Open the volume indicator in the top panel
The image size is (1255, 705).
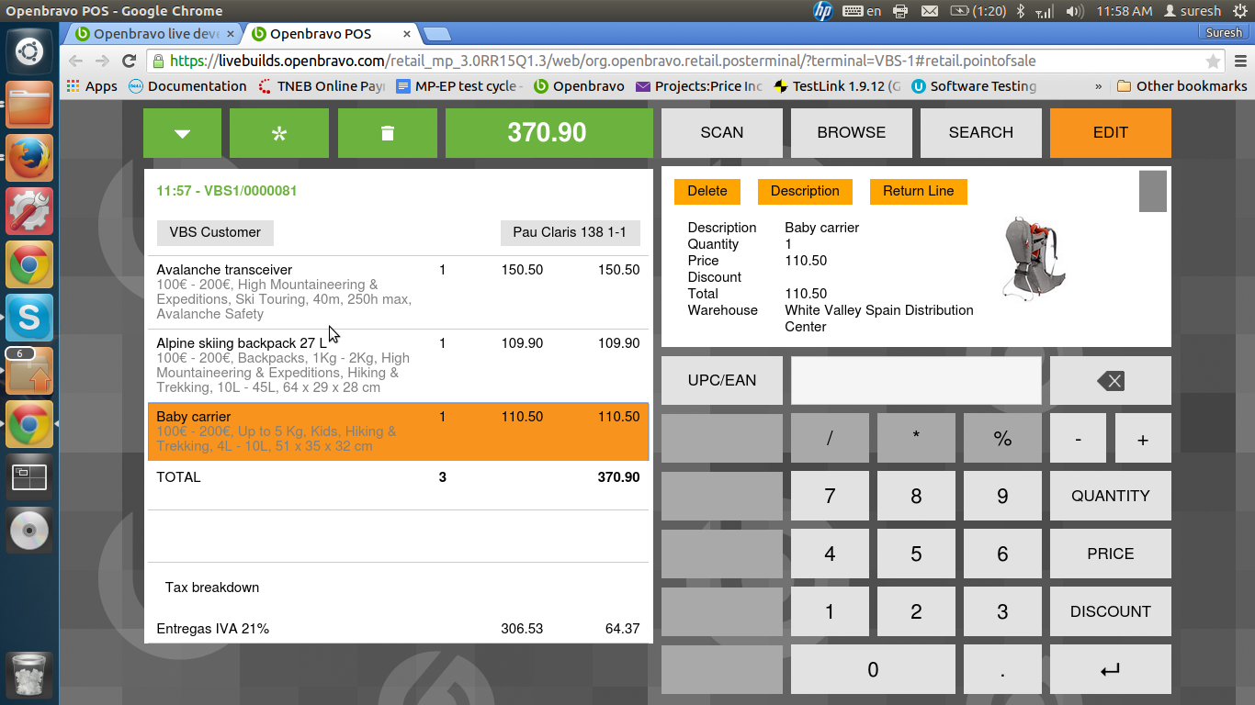point(1074,11)
